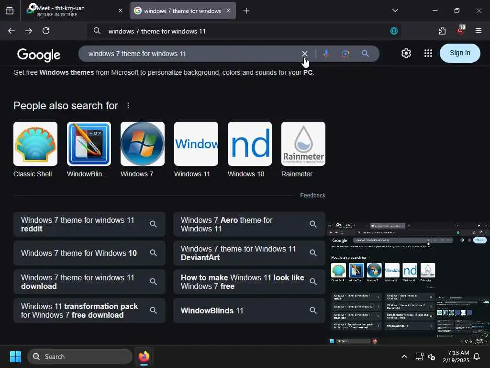Search WindowBlinds 11 suggestion
This screenshot has height=368, width=490.
(x=249, y=310)
